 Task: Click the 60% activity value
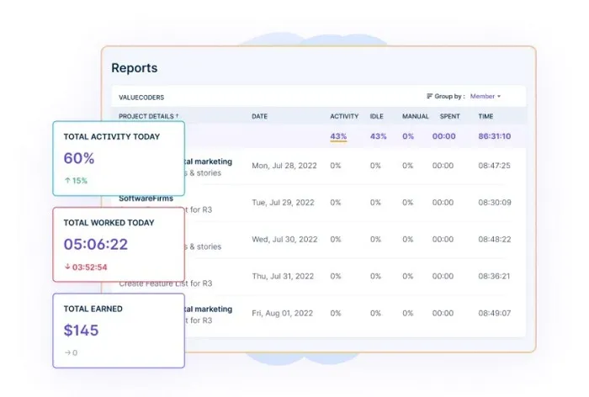(x=79, y=158)
